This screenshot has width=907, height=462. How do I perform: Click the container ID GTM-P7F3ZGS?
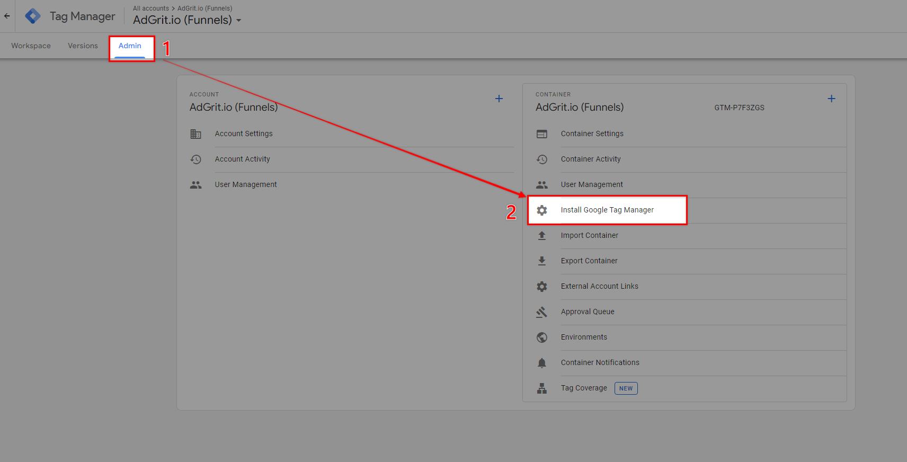[739, 108]
